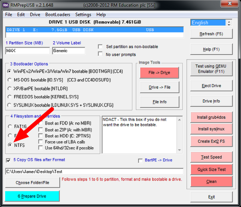The height and width of the screenshot is (207, 241).
Task: Click the Partition Size MAX field
Action: coord(28,51)
